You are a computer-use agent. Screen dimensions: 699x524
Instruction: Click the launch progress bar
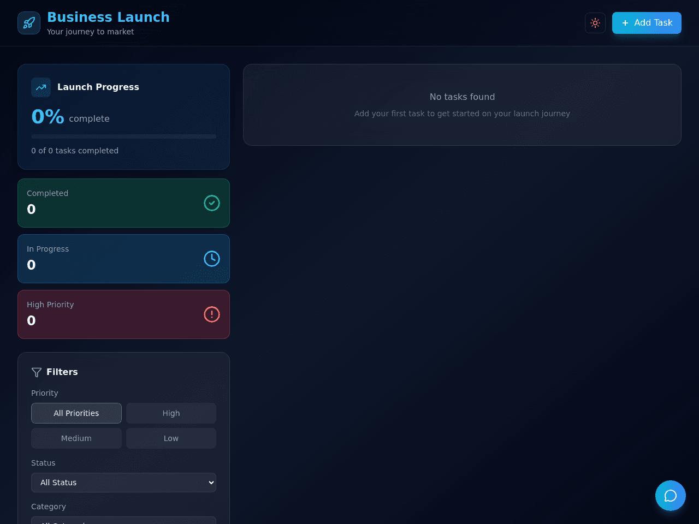pos(123,136)
